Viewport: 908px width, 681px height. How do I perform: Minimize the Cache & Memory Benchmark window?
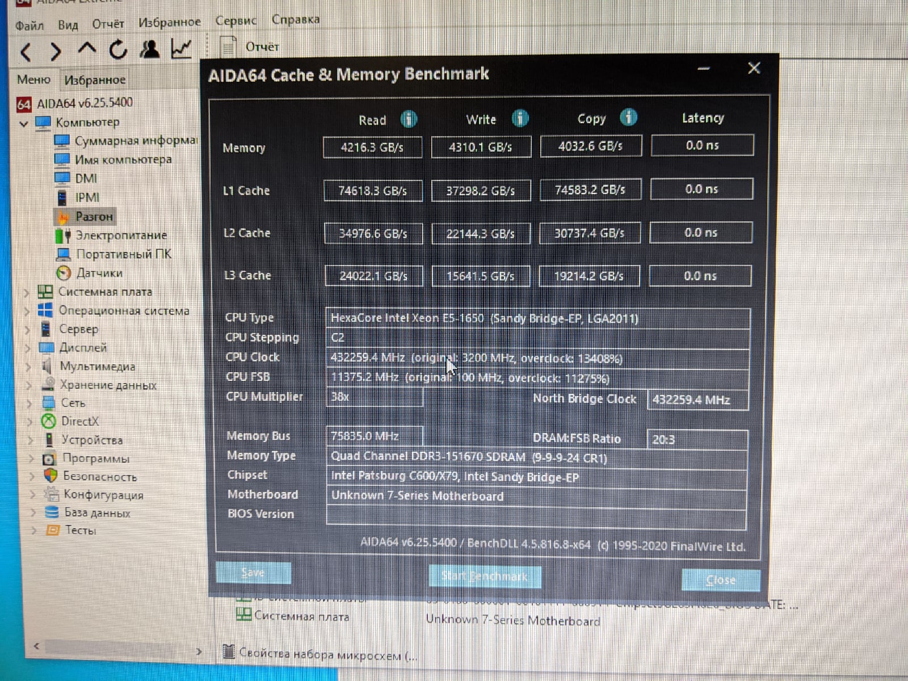tap(704, 69)
